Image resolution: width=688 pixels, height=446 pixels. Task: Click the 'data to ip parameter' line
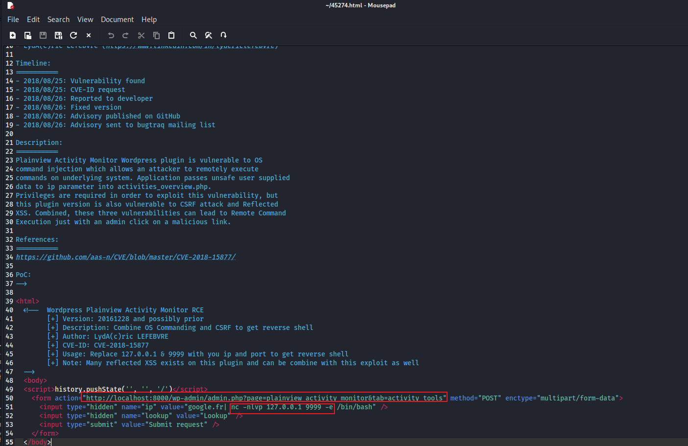[x=114, y=187]
